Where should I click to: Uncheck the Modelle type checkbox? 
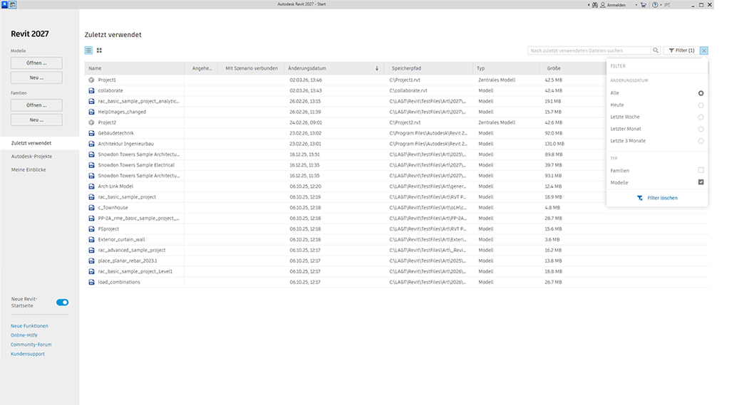coord(701,182)
